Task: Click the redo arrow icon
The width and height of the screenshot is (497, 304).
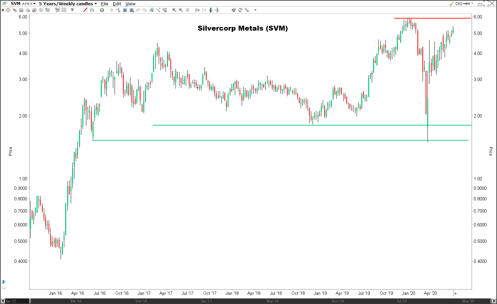Action: click(x=145, y=10)
